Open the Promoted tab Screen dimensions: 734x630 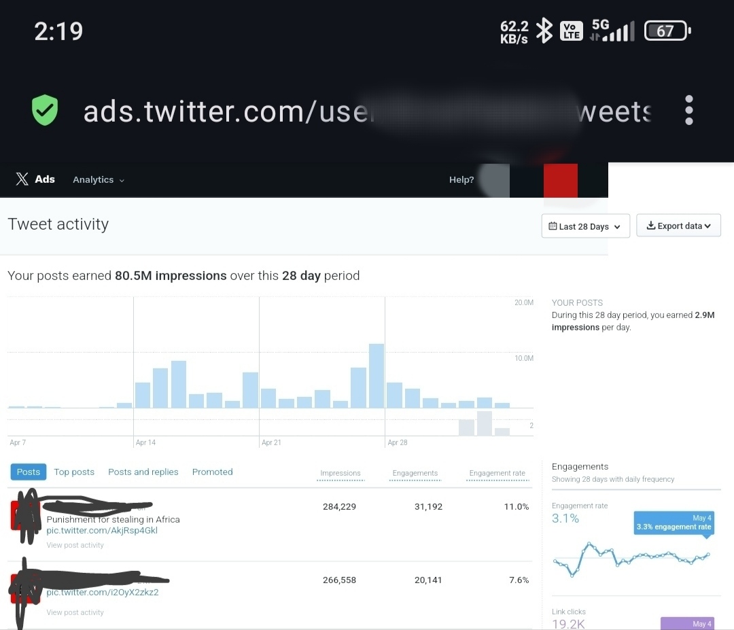(x=213, y=472)
